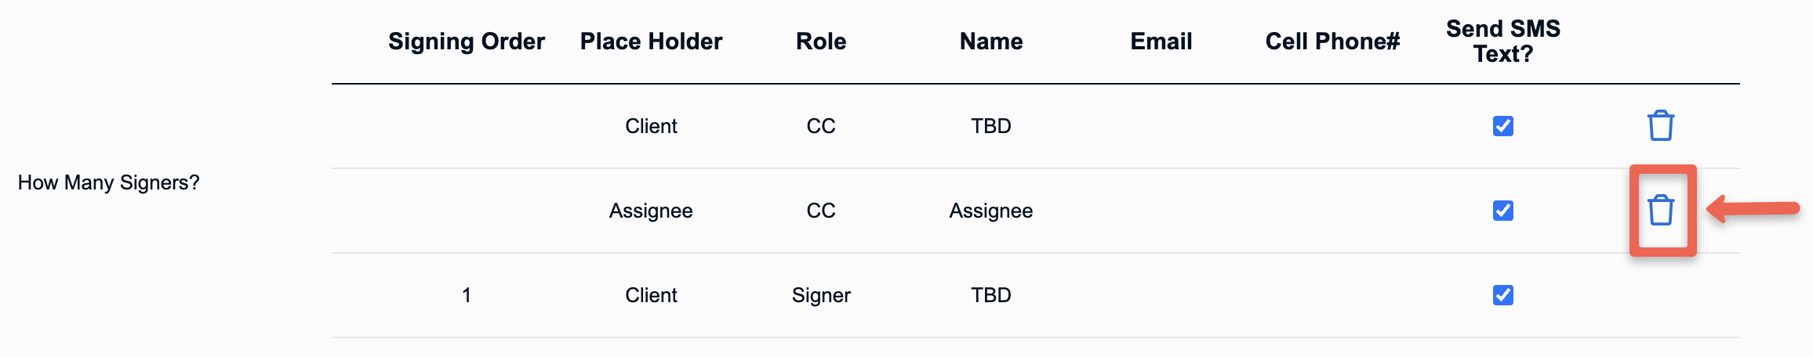This screenshot has height=357, width=1813.
Task: Select the Cell Phone# column header
Action: pyautogui.click(x=1332, y=41)
